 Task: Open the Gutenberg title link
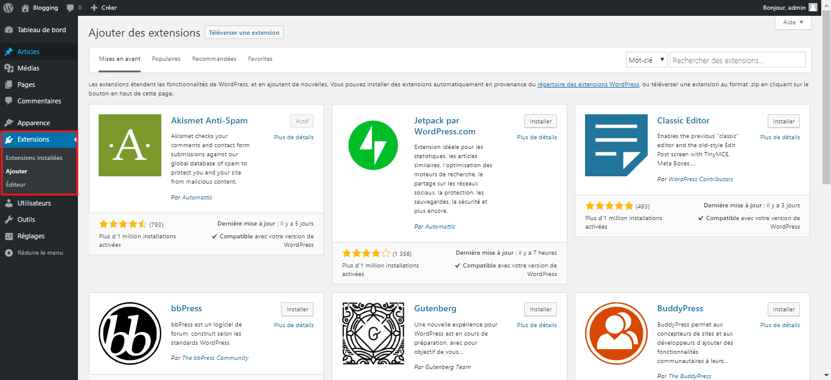[435, 308]
